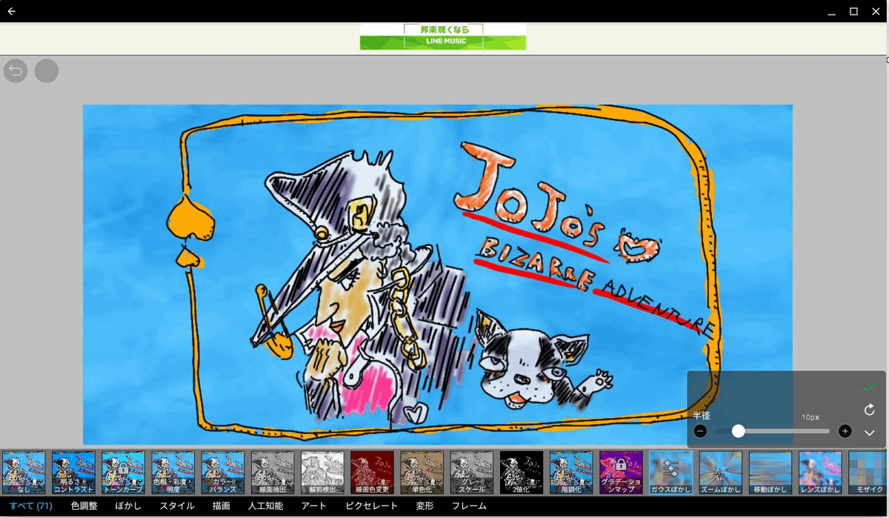
Task: Select the 移動ぼかし filter
Action: point(770,473)
